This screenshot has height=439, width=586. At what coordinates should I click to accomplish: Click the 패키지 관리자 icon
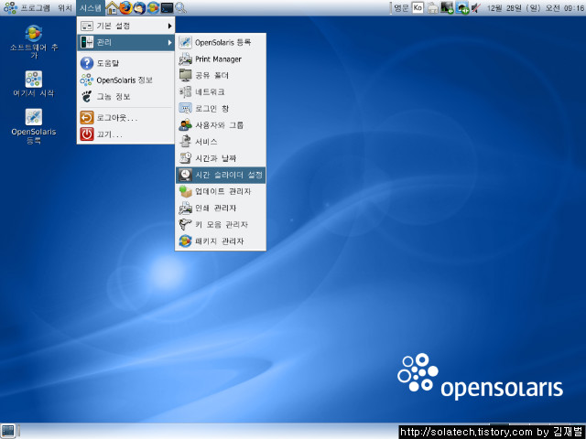click(185, 241)
